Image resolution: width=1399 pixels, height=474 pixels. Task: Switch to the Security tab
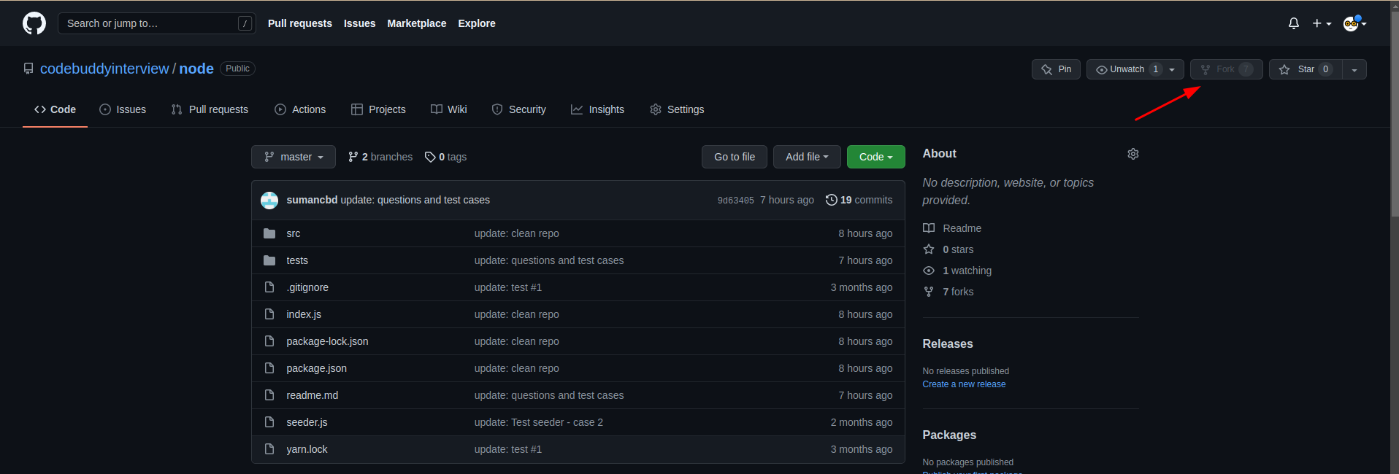tap(518, 109)
